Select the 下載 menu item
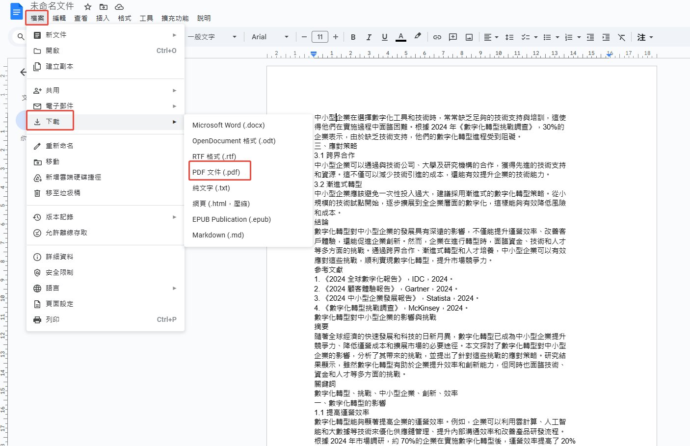 [x=106, y=122]
